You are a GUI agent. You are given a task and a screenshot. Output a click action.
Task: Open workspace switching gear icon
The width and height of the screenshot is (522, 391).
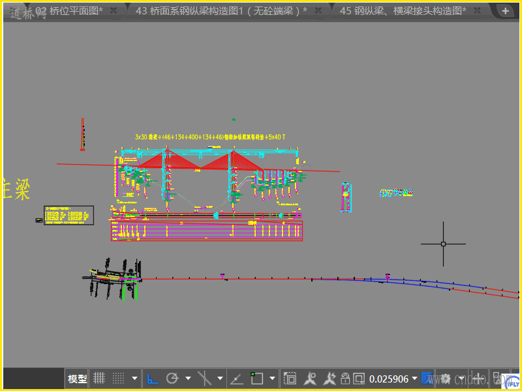tap(446, 379)
